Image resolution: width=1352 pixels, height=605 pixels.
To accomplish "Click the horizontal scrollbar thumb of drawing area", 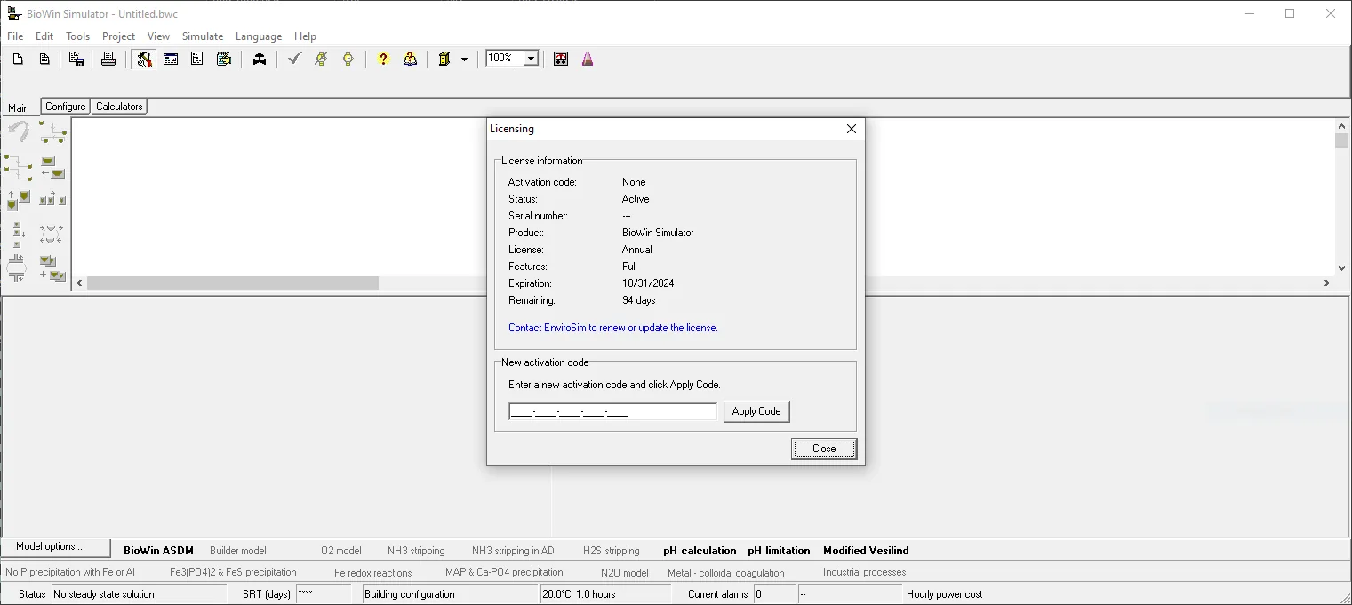I will point(233,283).
